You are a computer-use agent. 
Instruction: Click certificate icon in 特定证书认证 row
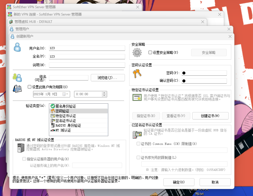(53, 116)
